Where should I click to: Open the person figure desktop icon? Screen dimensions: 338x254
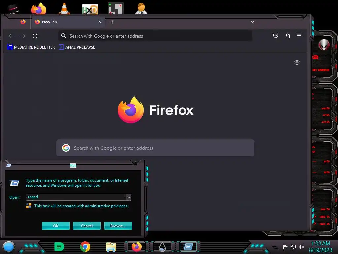click(141, 8)
